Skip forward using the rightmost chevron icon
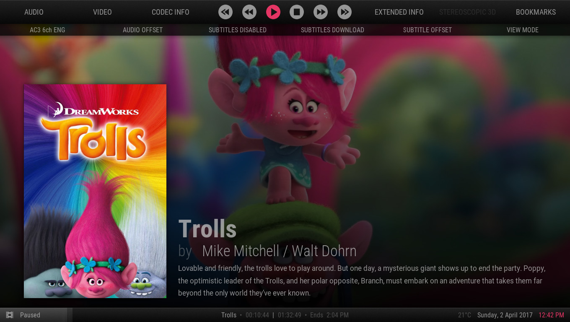This screenshot has width=570, height=322. [x=345, y=12]
